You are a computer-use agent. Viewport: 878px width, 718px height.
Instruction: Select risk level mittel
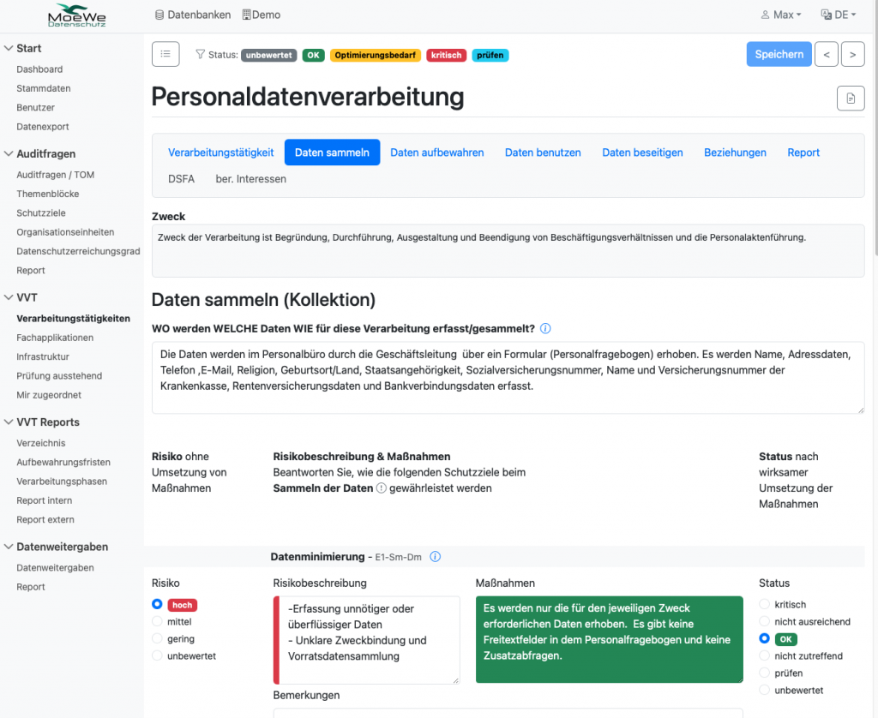157,621
